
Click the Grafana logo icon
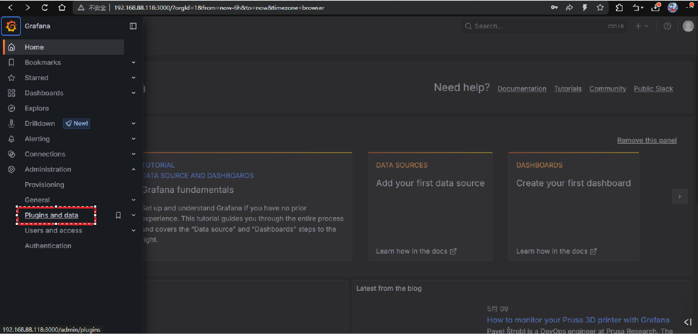pos(11,26)
